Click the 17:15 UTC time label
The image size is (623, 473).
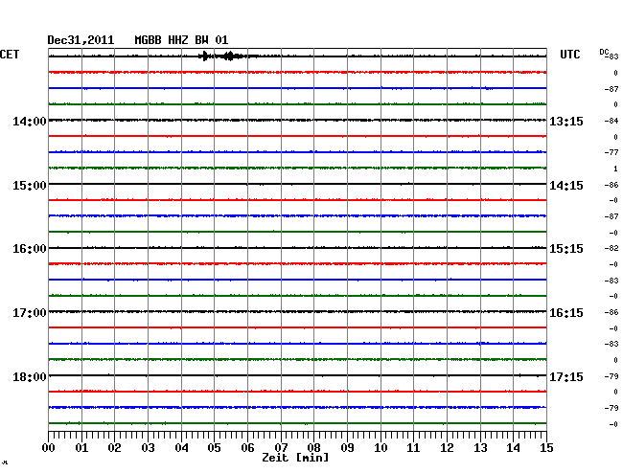pyautogui.click(x=566, y=376)
